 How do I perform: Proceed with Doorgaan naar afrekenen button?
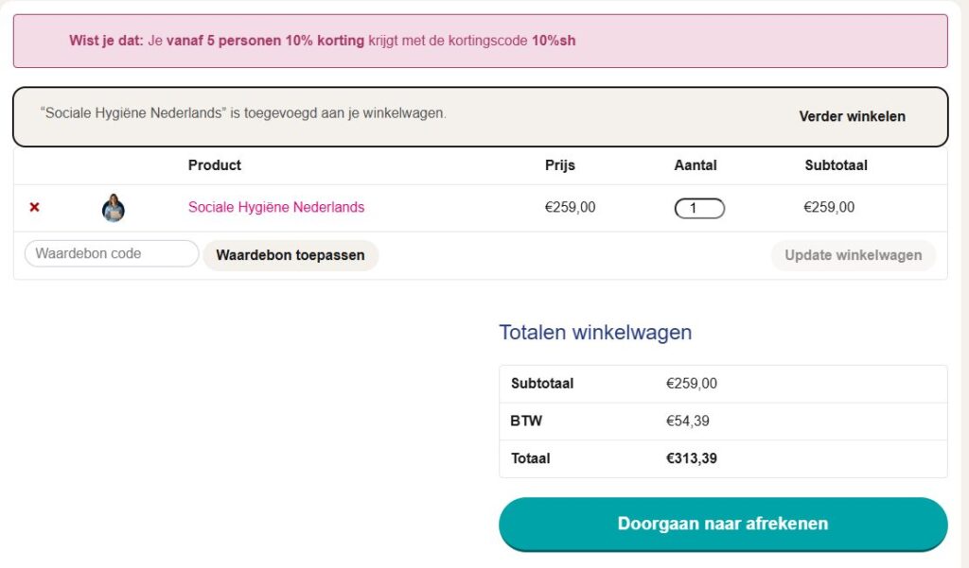pos(723,524)
